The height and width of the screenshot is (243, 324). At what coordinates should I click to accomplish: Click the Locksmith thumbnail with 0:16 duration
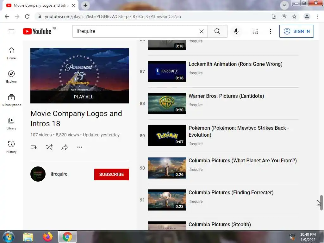coord(167,72)
